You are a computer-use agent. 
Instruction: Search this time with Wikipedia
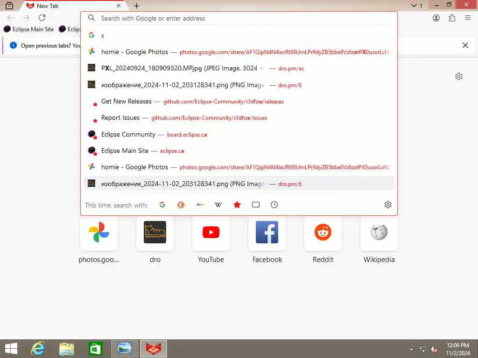tap(218, 205)
